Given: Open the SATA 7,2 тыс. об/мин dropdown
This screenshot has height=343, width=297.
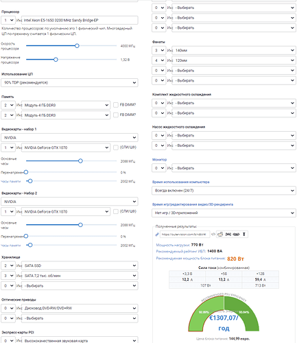Looking at the screenshot, I should [x=80, y=276].
